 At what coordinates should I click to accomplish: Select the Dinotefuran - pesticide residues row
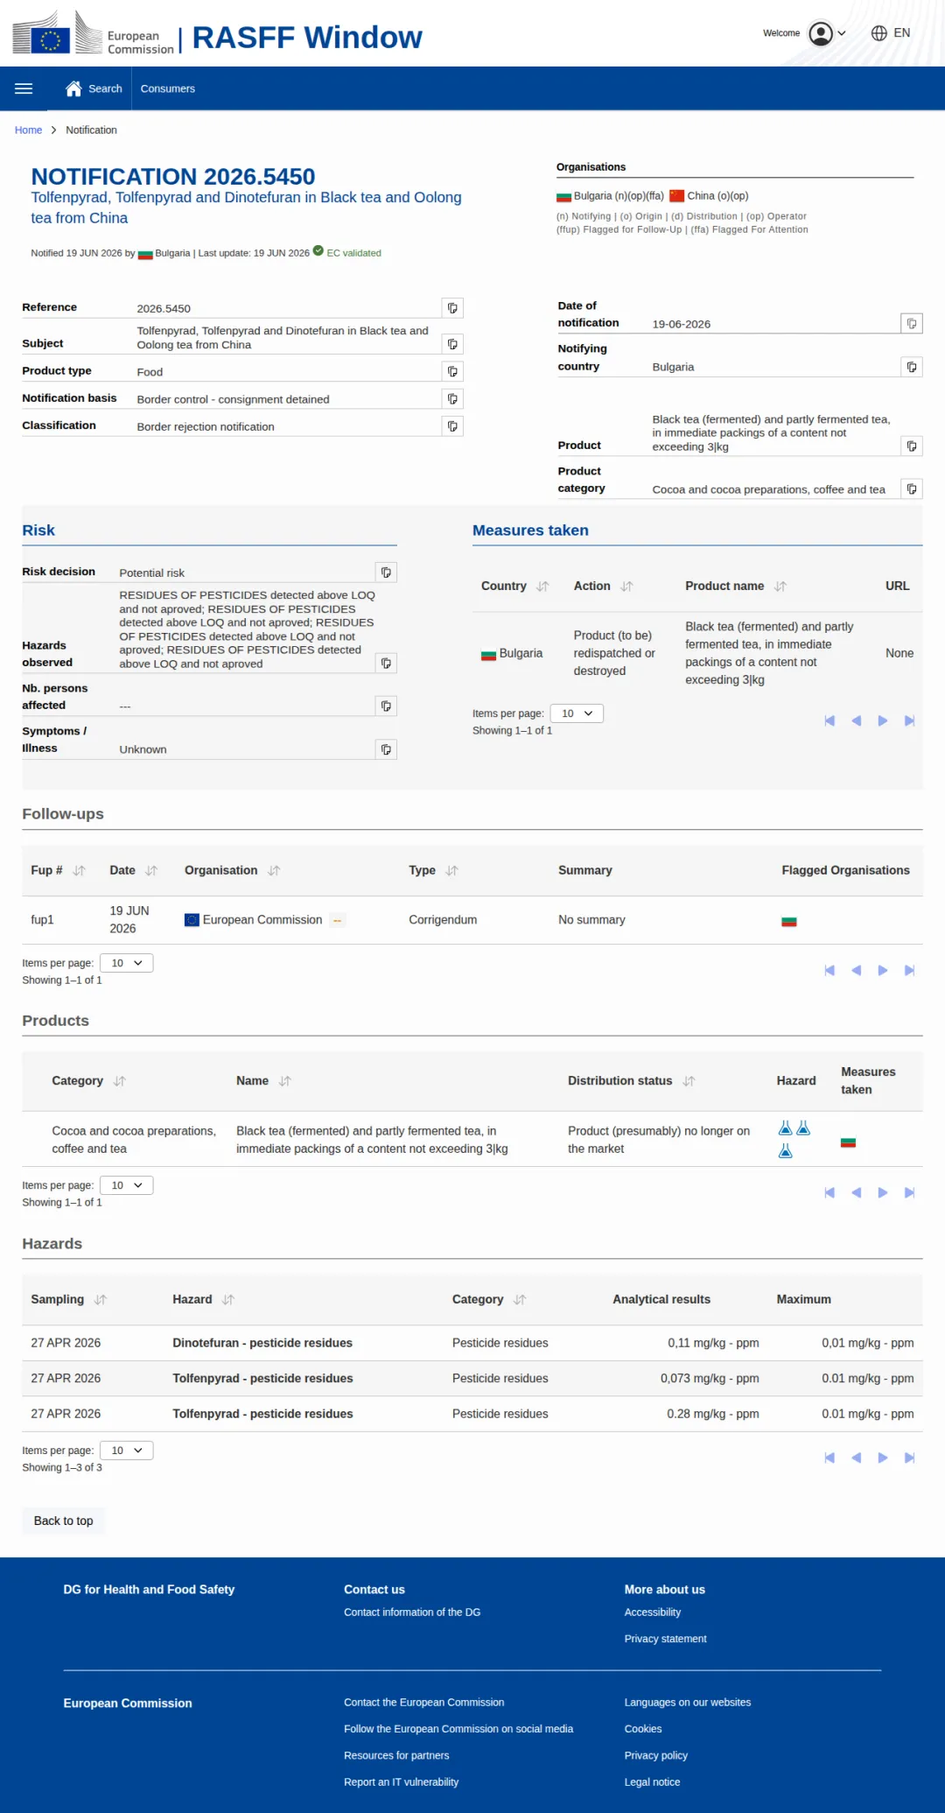pyautogui.click(x=472, y=1343)
